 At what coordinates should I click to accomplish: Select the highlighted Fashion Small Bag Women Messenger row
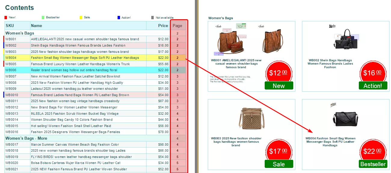coord(95,58)
